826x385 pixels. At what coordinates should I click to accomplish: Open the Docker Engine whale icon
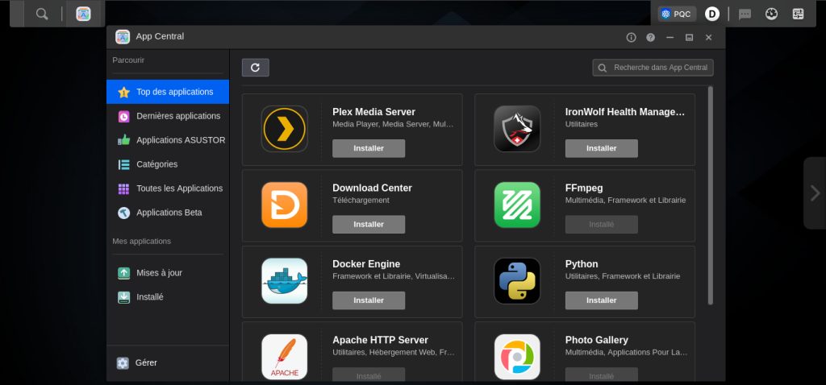pyautogui.click(x=285, y=281)
